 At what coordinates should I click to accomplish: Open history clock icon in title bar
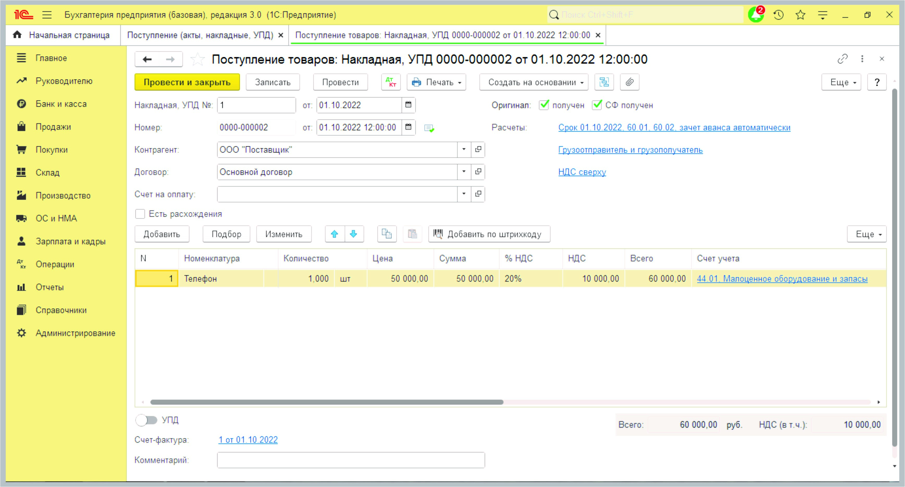[779, 15]
